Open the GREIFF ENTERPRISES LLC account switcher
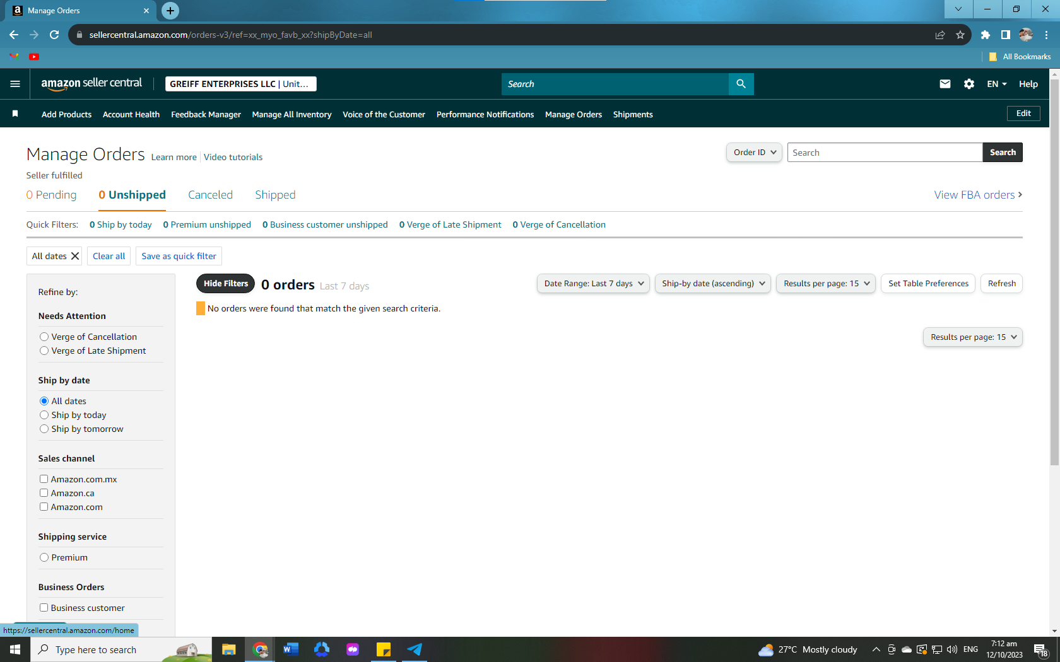Image resolution: width=1060 pixels, height=662 pixels. [x=241, y=84]
